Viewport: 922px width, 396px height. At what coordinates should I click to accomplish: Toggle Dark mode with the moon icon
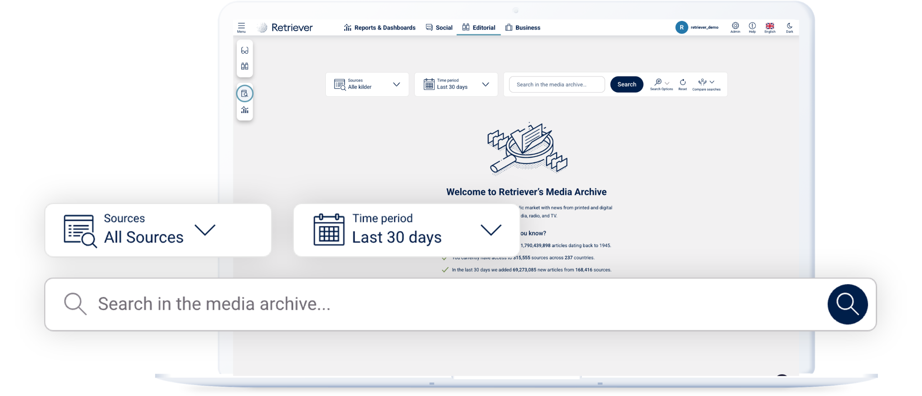click(789, 26)
